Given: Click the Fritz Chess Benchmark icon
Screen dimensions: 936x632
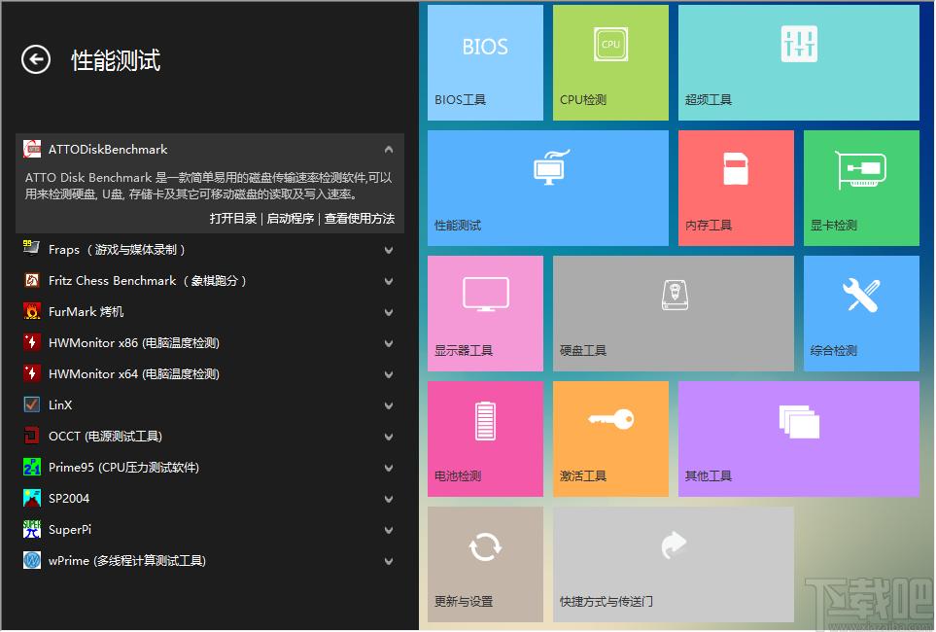Looking at the screenshot, I should tap(32, 280).
